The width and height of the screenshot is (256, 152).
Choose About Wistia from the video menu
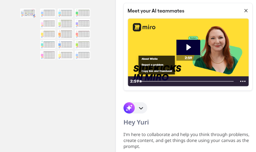[x=149, y=59]
